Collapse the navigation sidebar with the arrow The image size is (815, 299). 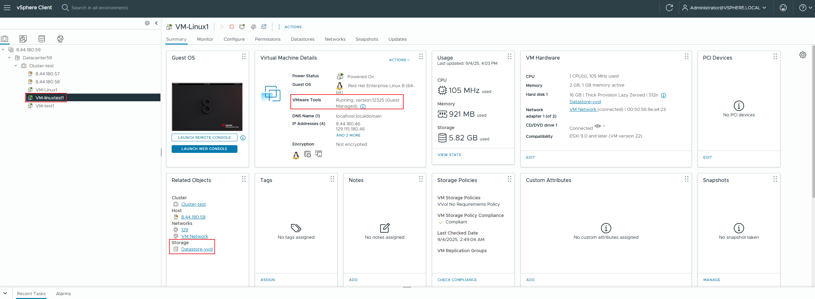[x=156, y=23]
